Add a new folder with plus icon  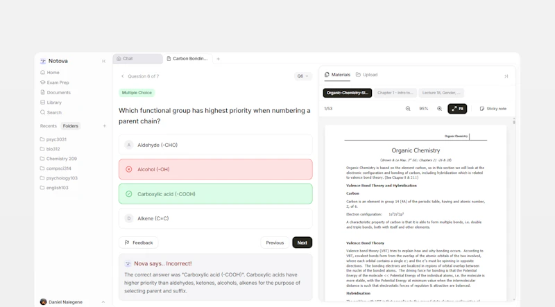pyautogui.click(x=105, y=126)
